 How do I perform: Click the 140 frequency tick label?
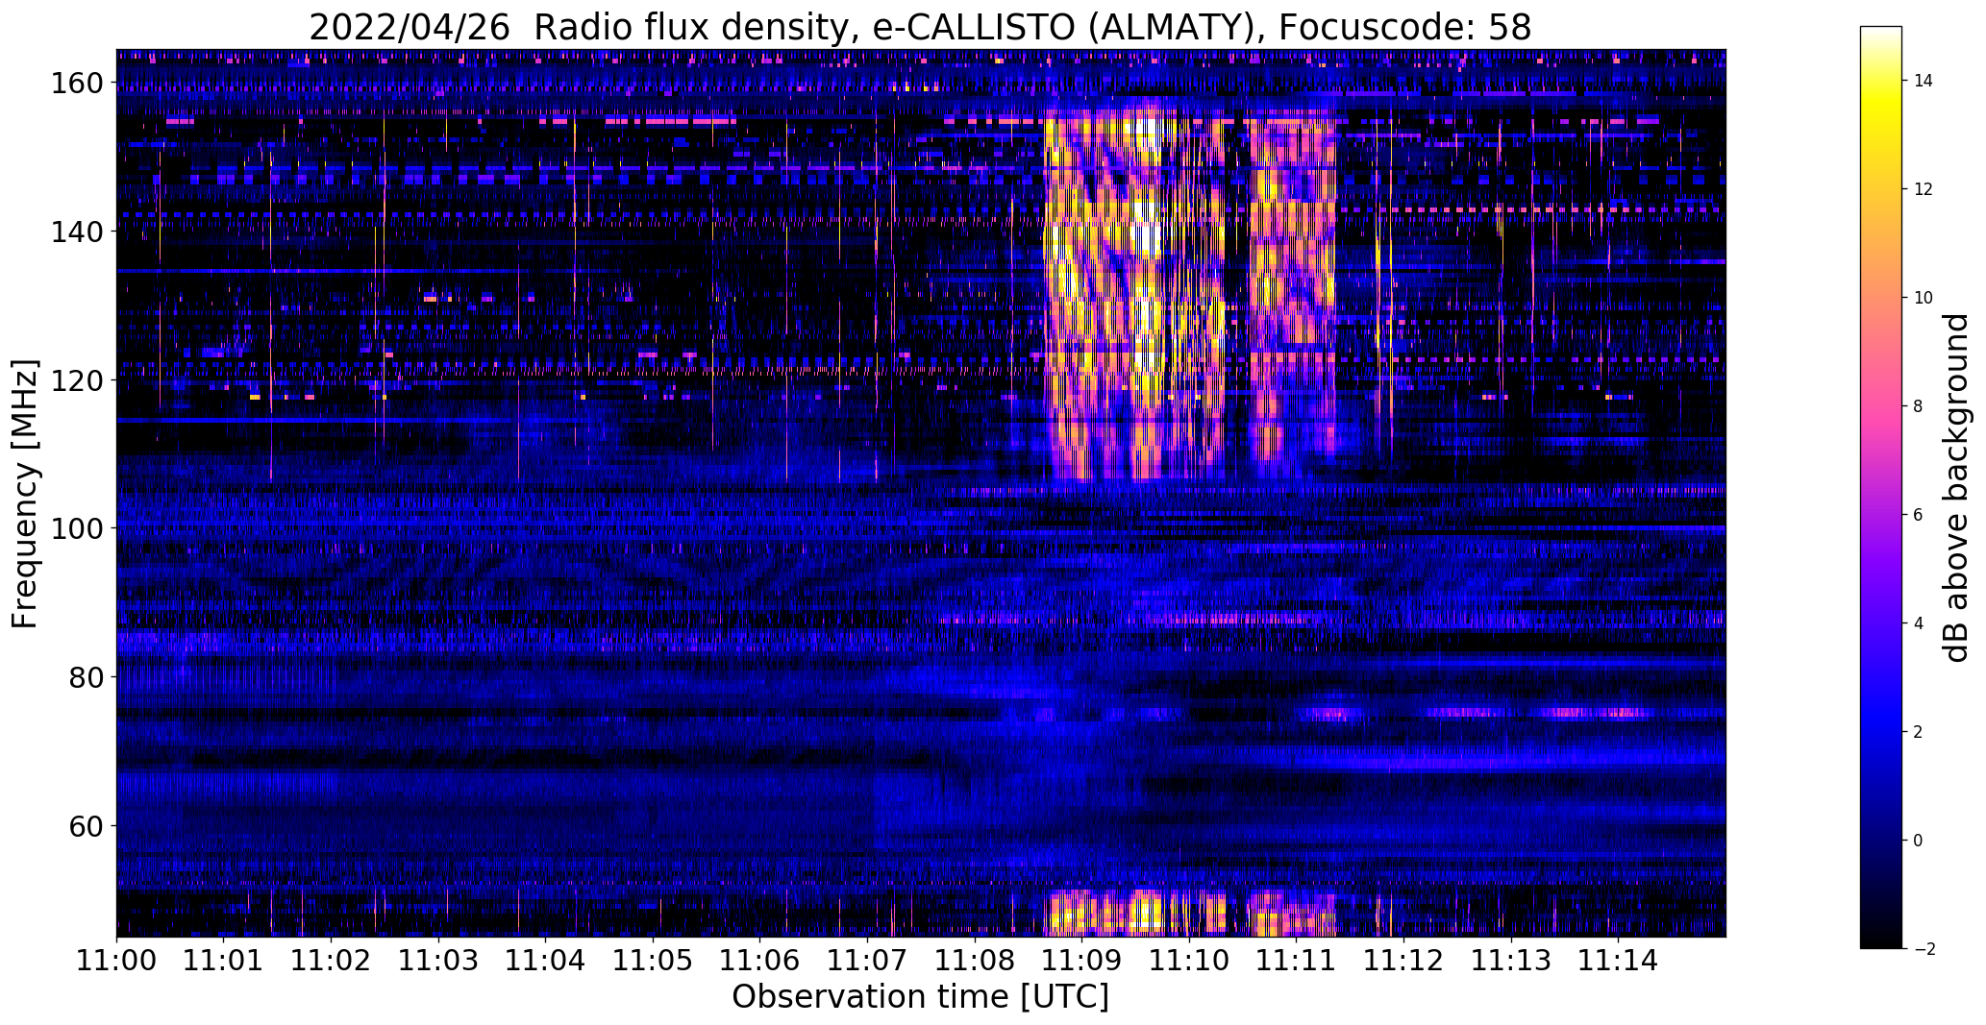tap(75, 232)
